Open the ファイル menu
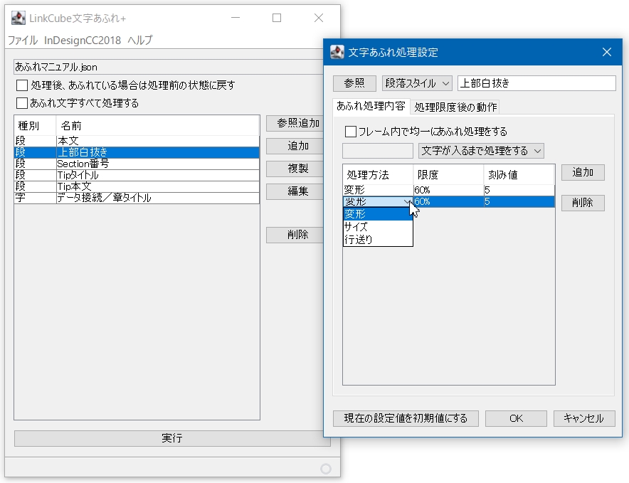The image size is (629, 483). 22,41
